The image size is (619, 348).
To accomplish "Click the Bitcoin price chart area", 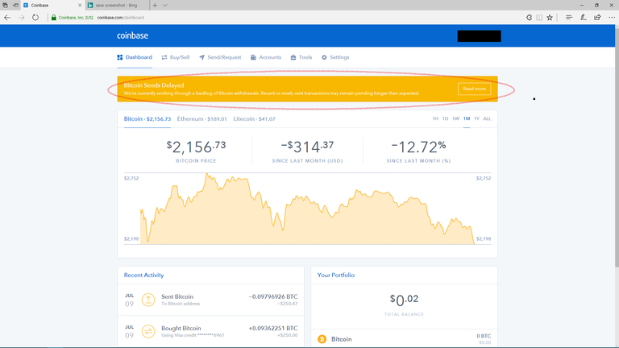I will [x=308, y=209].
